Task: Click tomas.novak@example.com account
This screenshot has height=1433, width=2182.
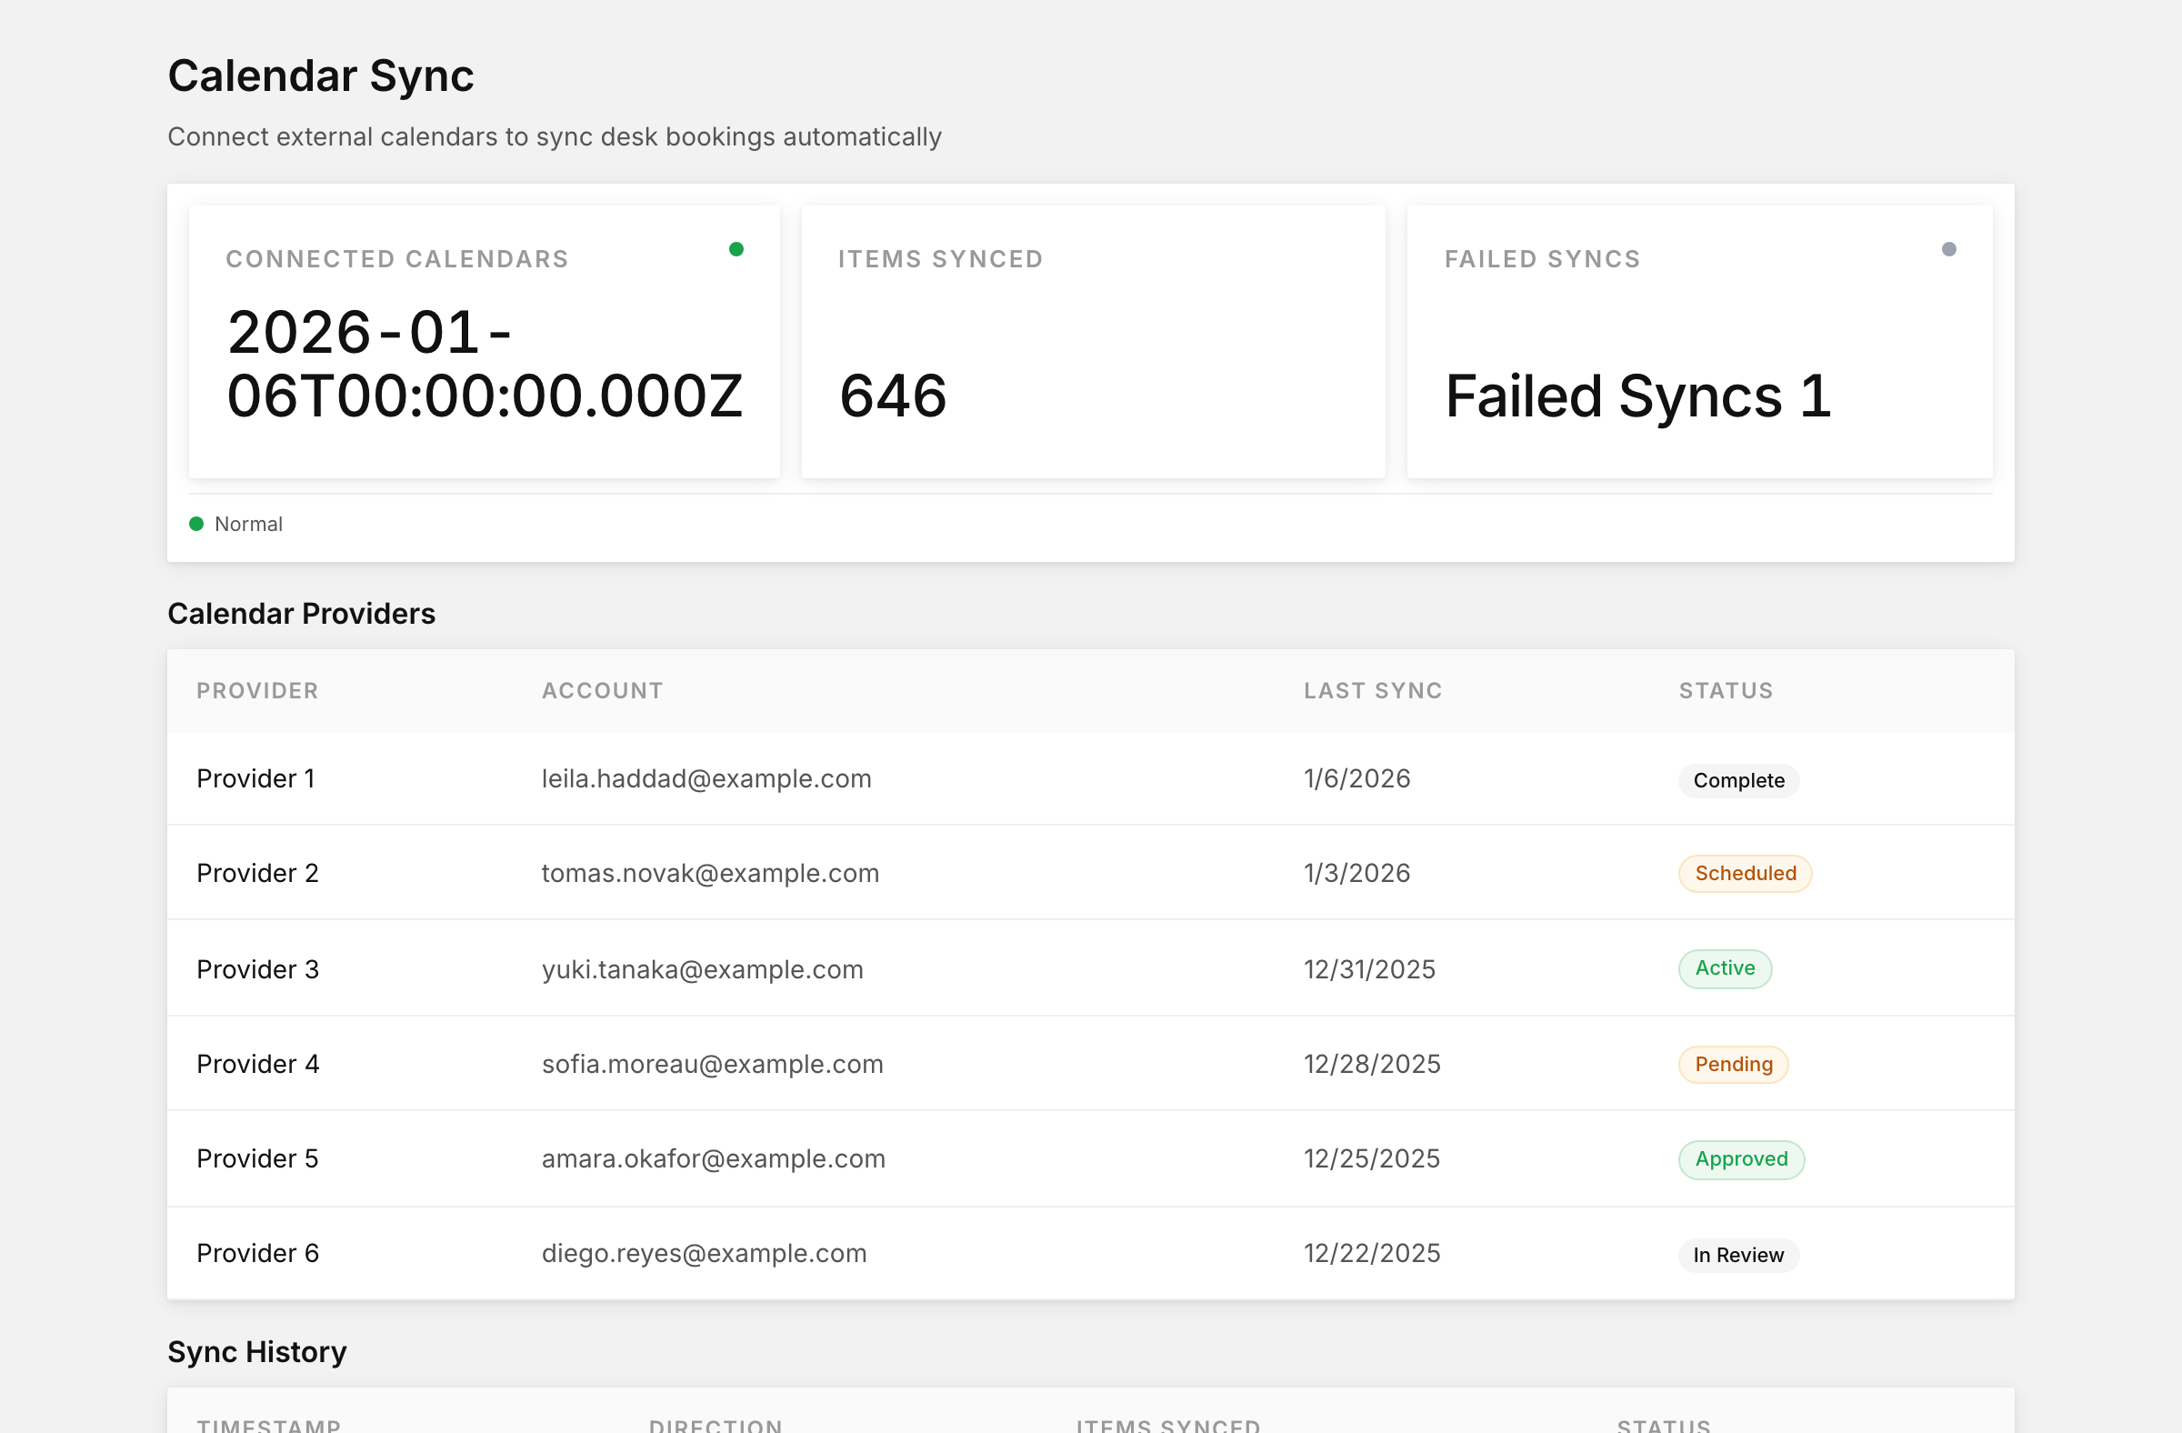Action: point(711,874)
